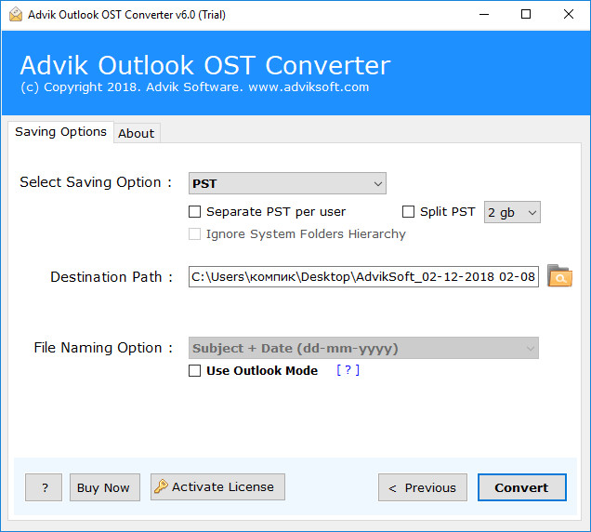Click the Buy Now button
591x532 pixels.
tap(105, 487)
